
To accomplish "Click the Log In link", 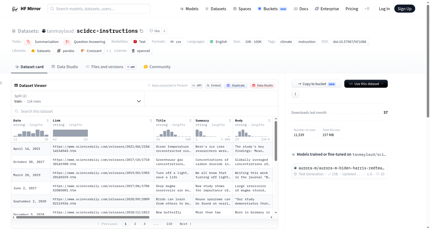I will pos(384,9).
